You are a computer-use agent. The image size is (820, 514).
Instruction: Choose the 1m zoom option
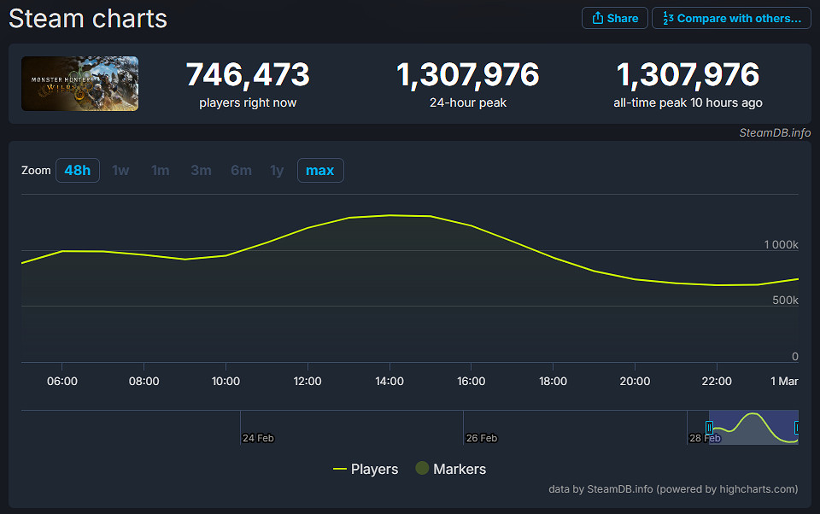click(161, 170)
